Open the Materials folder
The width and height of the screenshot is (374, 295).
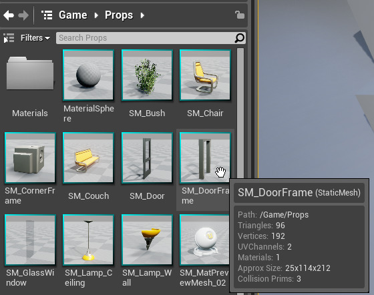point(30,73)
